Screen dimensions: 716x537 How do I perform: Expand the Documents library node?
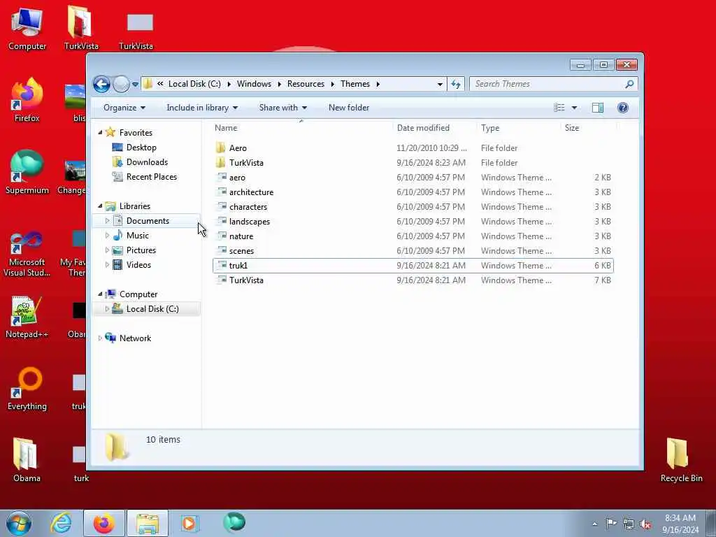(x=107, y=221)
